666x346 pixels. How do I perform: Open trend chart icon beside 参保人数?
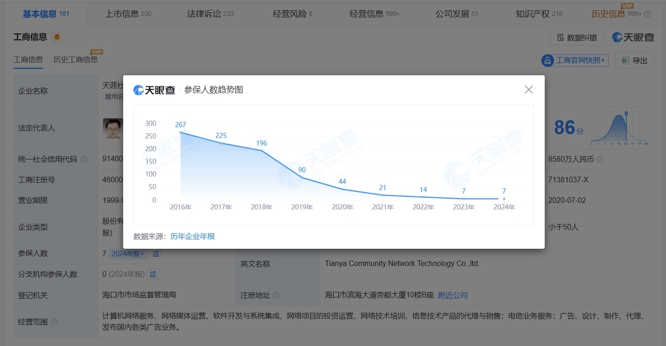click(x=156, y=253)
